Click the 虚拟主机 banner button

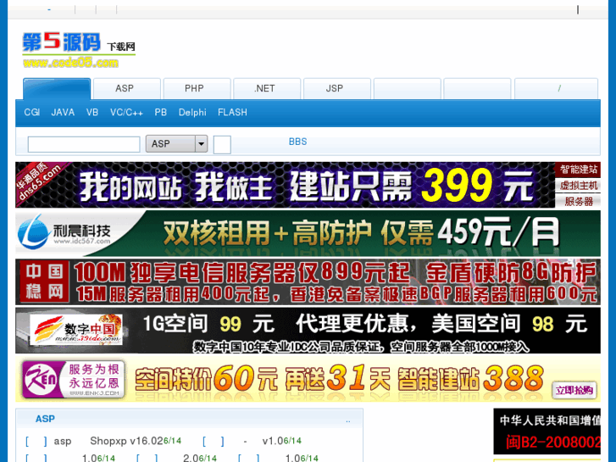(578, 186)
